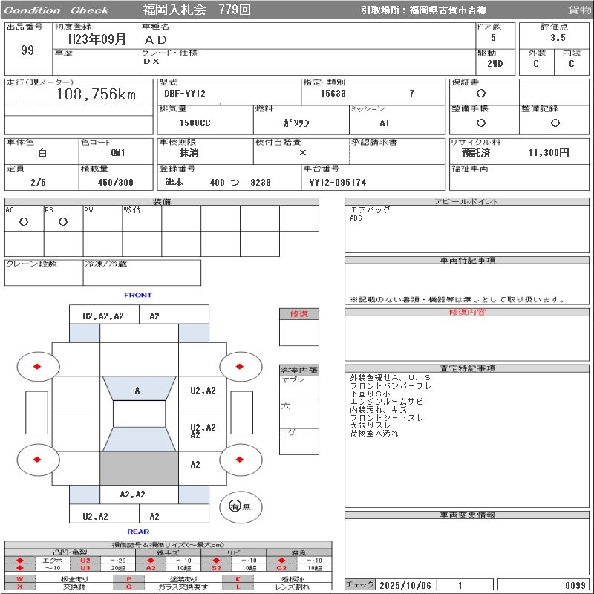
Task: Click the red U2 legend label
Action: point(85,561)
